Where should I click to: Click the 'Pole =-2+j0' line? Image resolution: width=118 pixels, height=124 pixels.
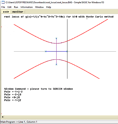13,95
